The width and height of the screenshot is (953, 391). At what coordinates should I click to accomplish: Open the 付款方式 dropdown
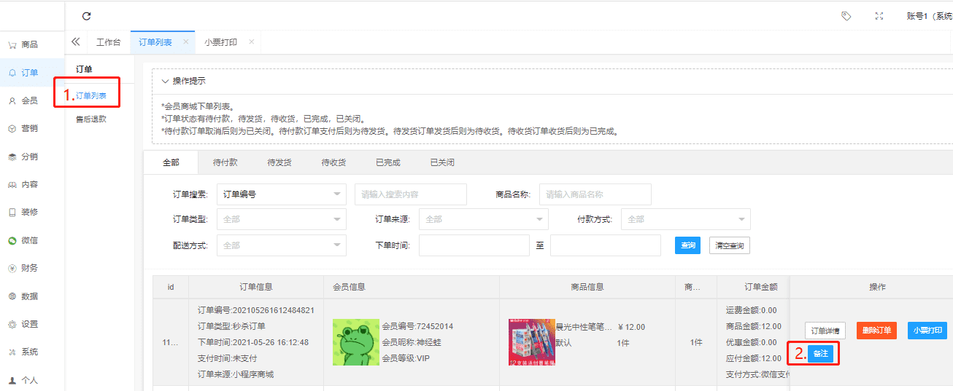(685, 219)
